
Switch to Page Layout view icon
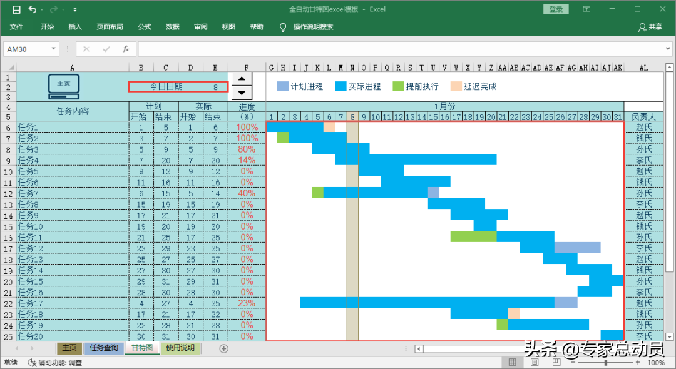coord(534,363)
